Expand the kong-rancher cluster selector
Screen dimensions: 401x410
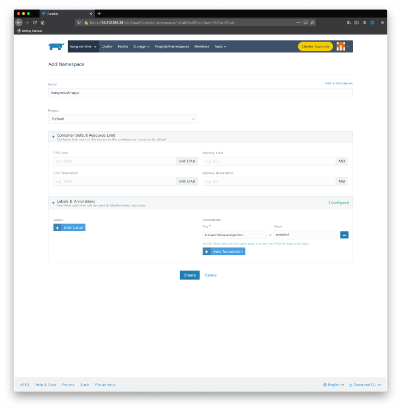point(83,46)
